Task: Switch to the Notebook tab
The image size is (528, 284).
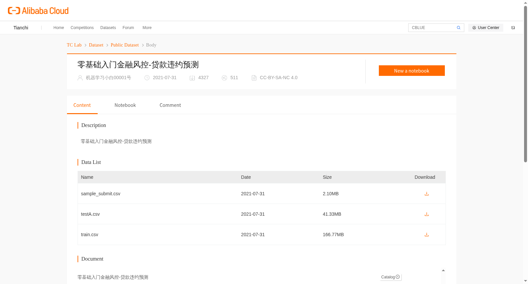Action: (125, 105)
